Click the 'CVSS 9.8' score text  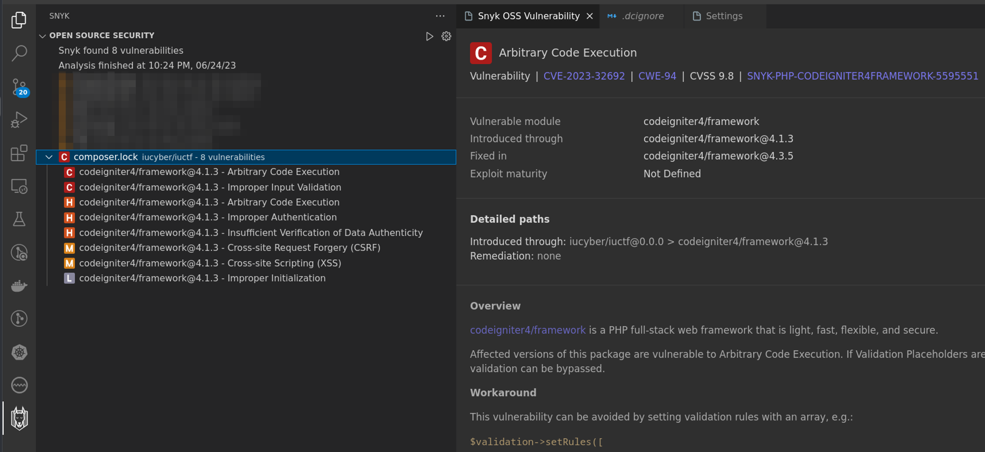[x=711, y=76]
